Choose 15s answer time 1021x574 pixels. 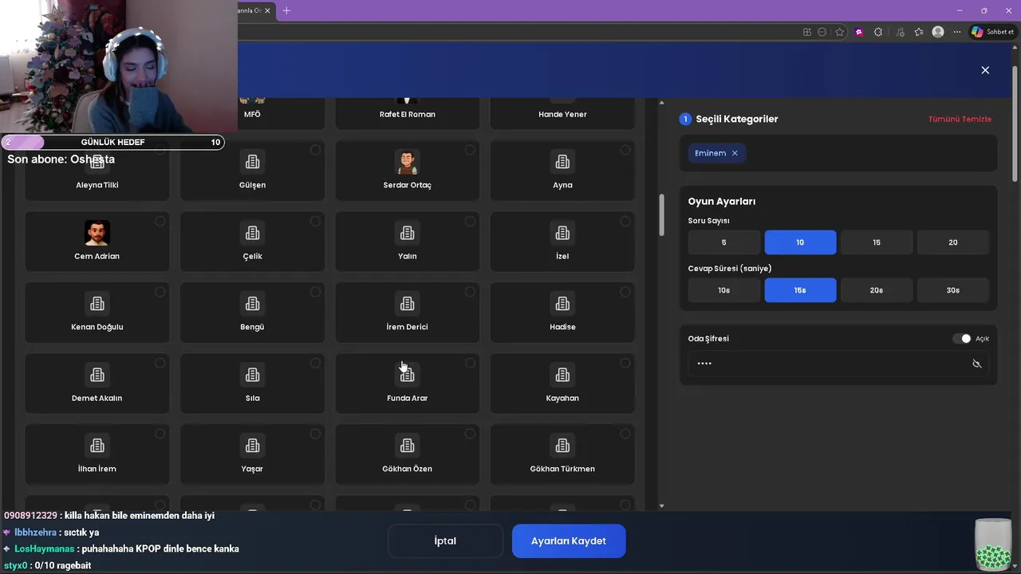point(800,290)
